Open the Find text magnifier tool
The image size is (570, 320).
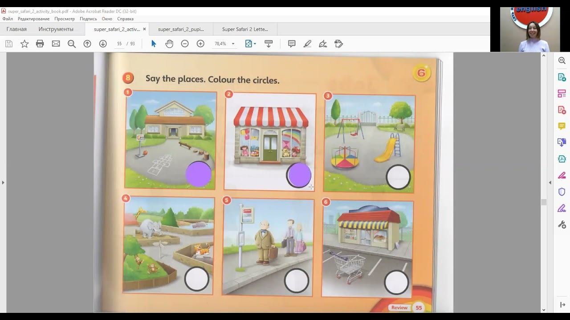pyautogui.click(x=72, y=44)
